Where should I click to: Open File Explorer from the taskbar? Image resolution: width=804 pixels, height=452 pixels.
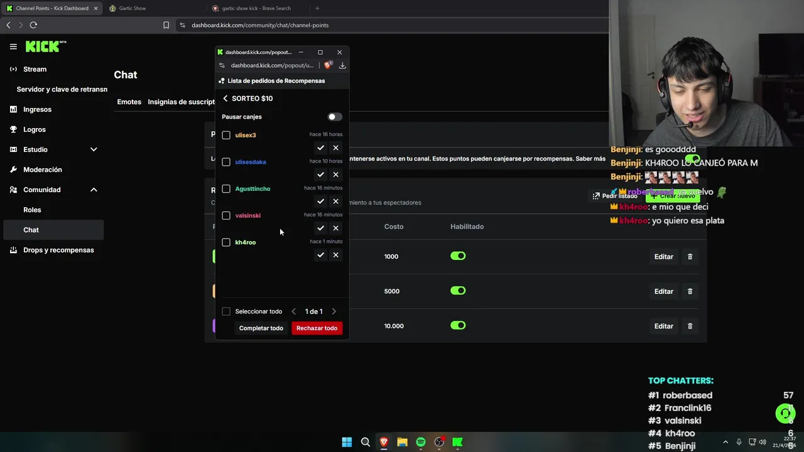click(402, 442)
